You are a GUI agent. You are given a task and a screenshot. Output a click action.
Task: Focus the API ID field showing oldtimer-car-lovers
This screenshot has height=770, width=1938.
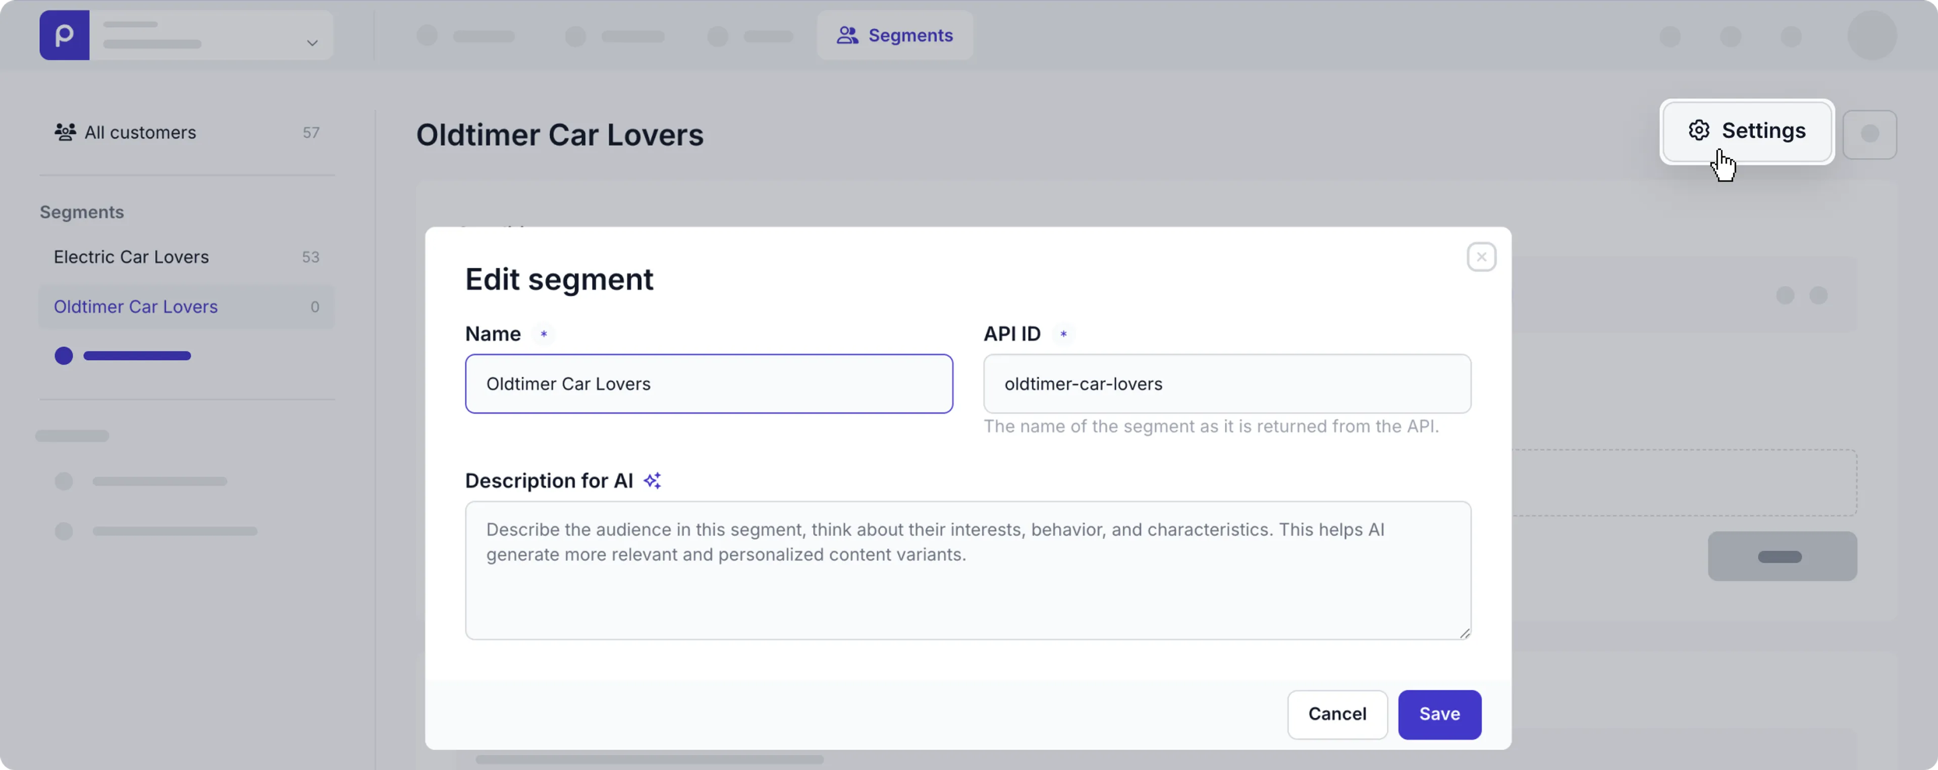pos(1226,384)
